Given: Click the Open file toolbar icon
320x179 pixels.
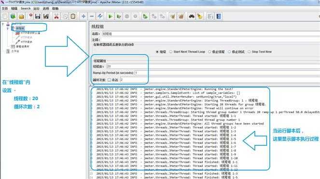Looking at the screenshot, I should pos(21,16).
